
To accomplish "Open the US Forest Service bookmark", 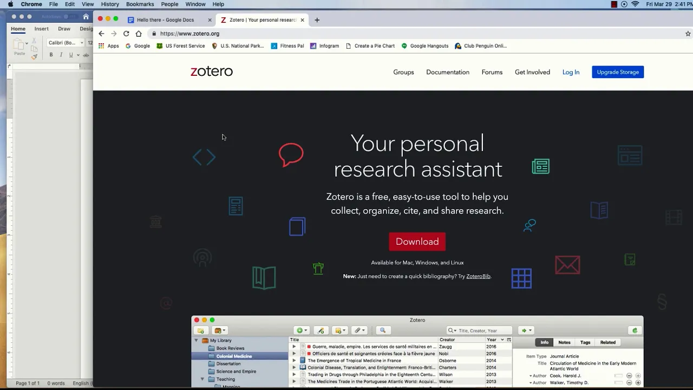I will click(181, 46).
